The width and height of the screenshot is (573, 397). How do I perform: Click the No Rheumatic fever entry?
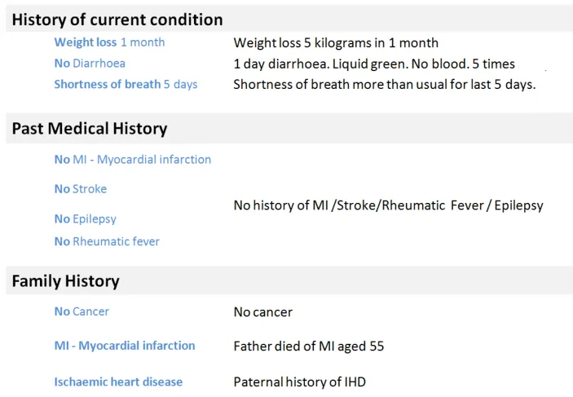click(107, 241)
